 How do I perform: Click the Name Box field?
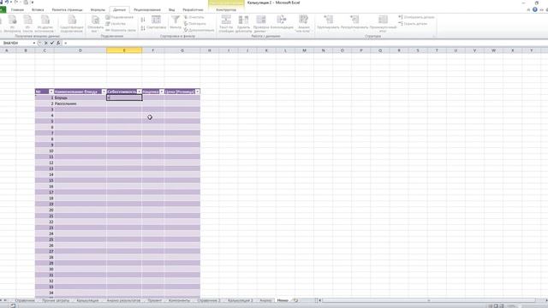(17, 43)
